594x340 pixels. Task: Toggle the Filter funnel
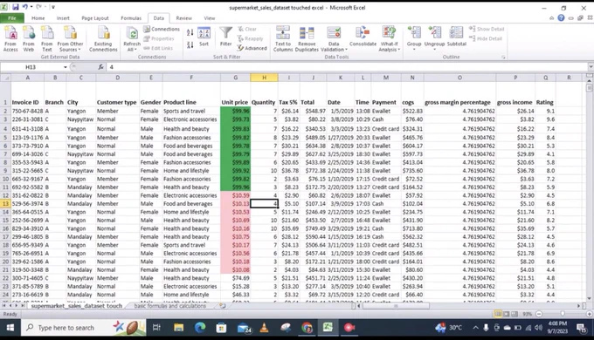click(x=225, y=37)
